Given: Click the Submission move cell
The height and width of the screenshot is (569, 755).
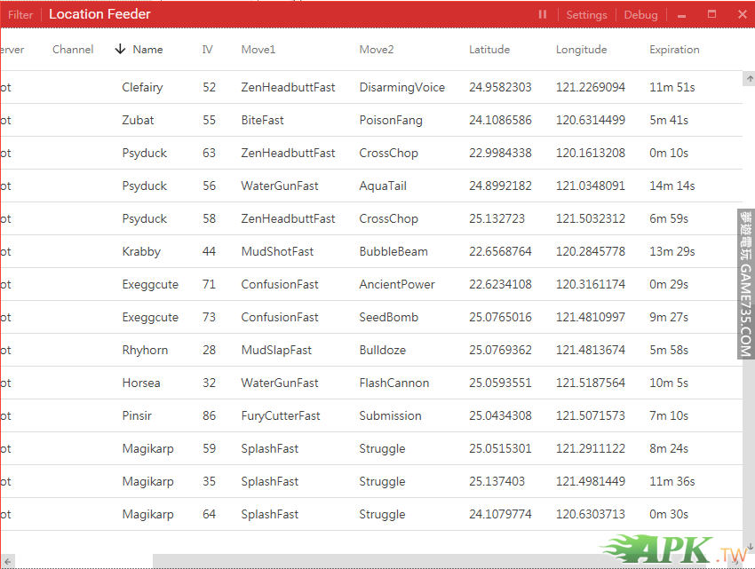Looking at the screenshot, I should pos(390,415).
